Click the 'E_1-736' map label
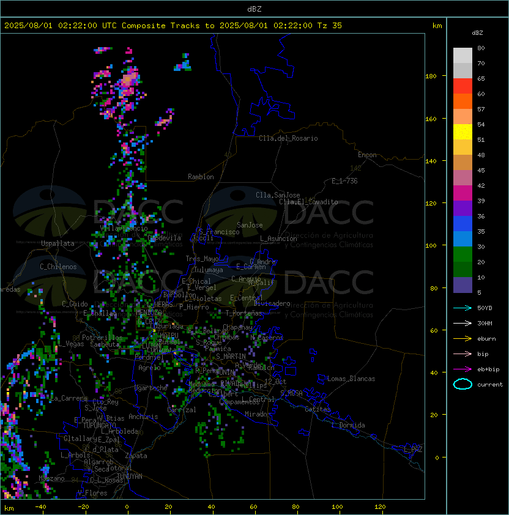This screenshot has width=509, height=515. 344,181
